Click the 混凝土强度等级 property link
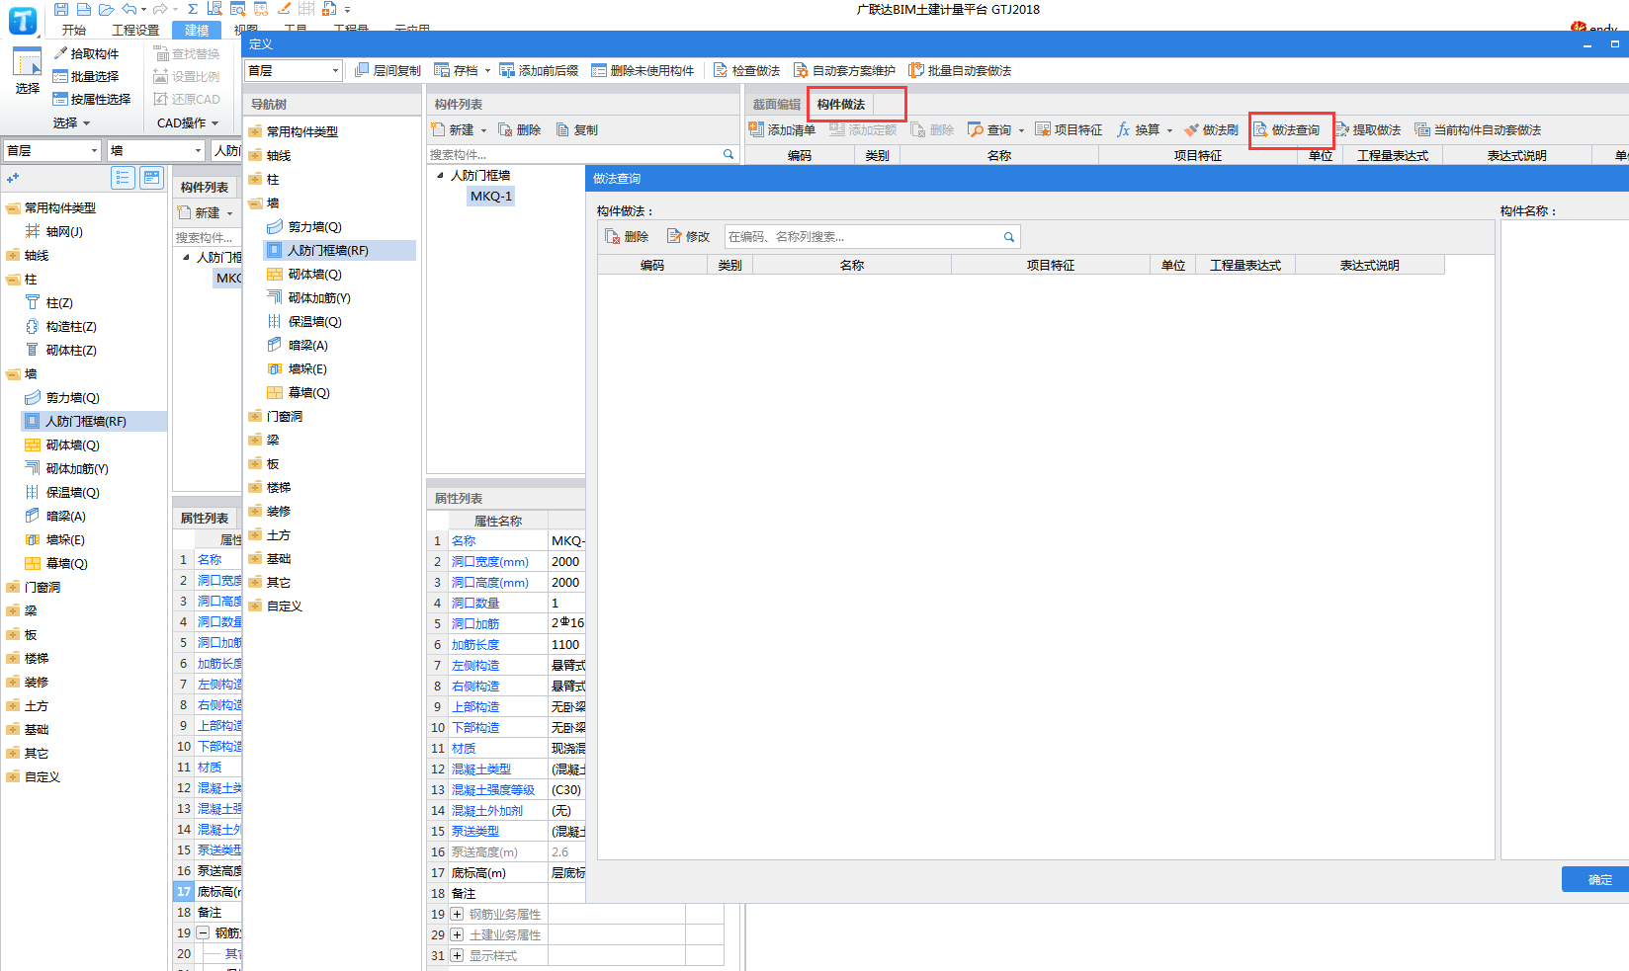The height and width of the screenshot is (971, 1629). (493, 789)
